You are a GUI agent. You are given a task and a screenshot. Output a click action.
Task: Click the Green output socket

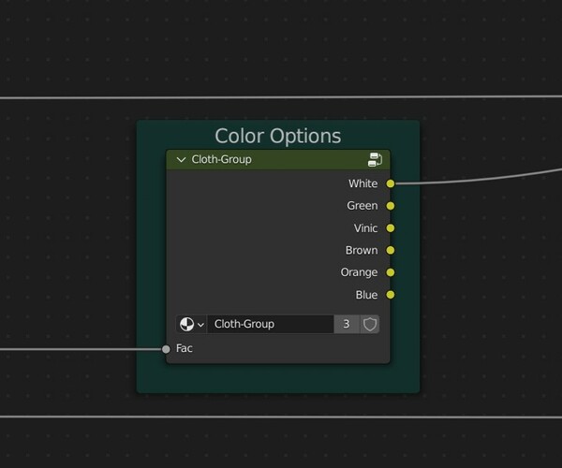pyautogui.click(x=391, y=206)
